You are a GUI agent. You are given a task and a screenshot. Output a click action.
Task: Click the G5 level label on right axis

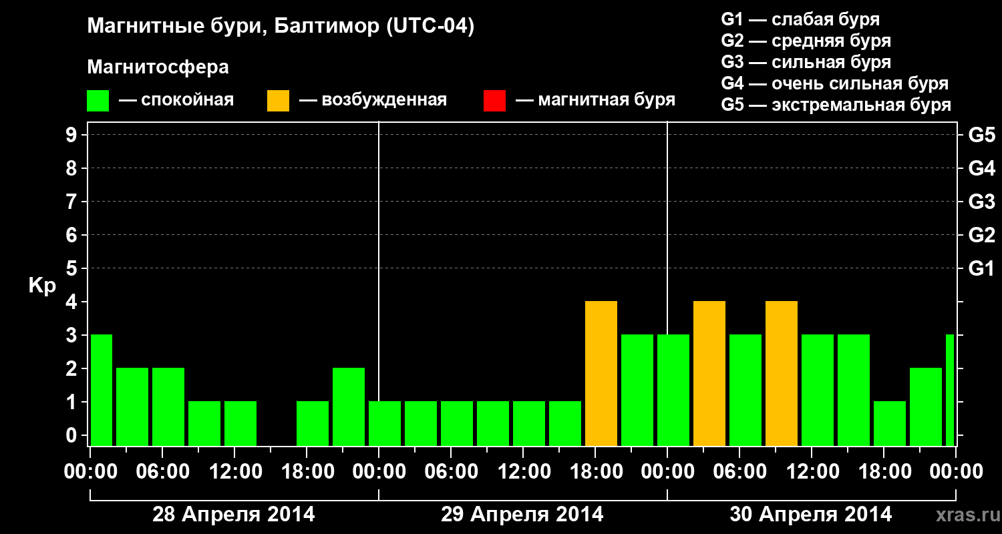click(x=981, y=135)
